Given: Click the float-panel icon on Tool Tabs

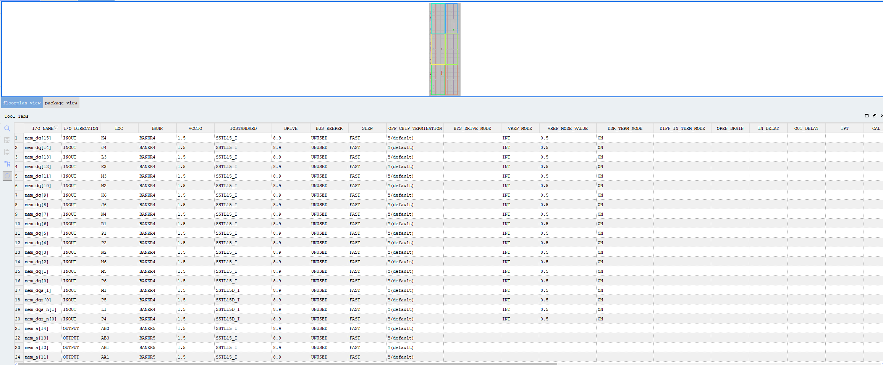Looking at the screenshot, I should point(874,115).
